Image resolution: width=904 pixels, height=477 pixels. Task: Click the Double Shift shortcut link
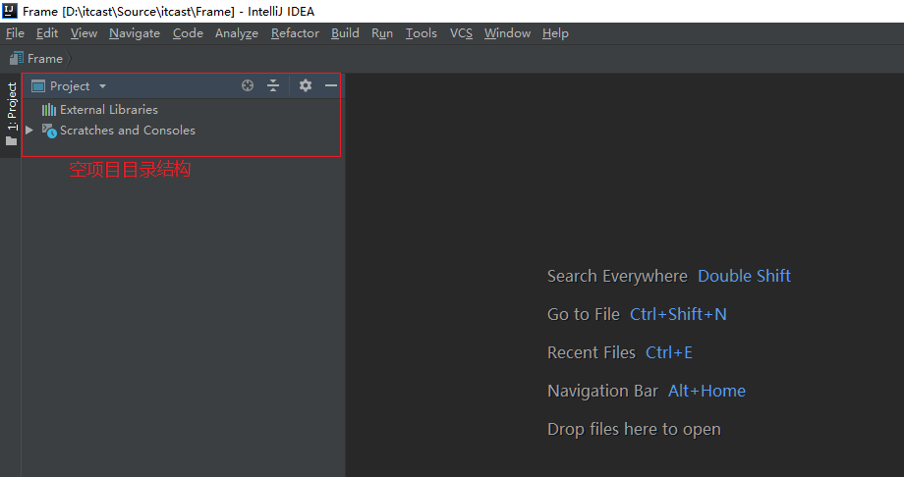click(x=744, y=276)
